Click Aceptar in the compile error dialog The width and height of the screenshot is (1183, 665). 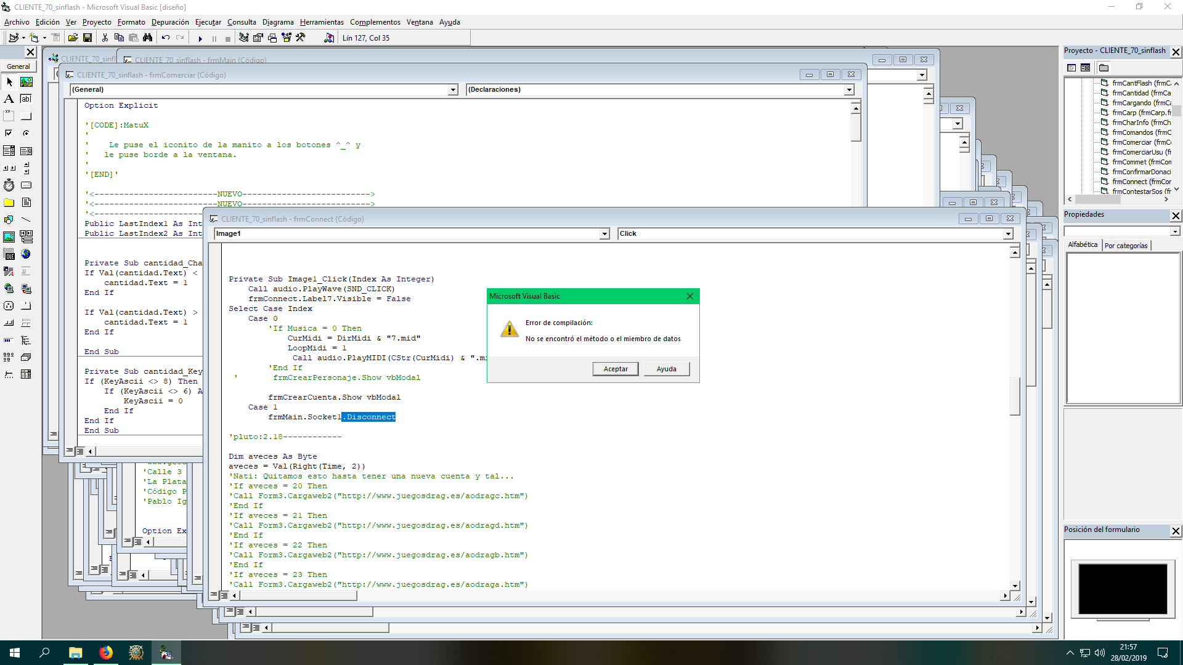pos(616,369)
